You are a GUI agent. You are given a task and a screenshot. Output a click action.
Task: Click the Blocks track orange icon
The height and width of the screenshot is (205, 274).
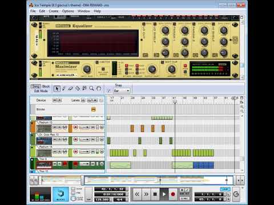[x=94, y=109]
